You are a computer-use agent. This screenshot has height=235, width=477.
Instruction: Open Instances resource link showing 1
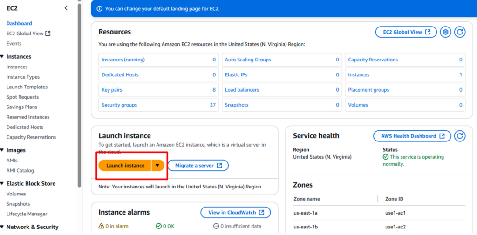(359, 75)
